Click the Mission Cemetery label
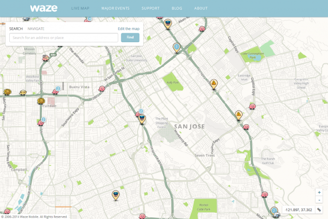 [x=29, y=51]
